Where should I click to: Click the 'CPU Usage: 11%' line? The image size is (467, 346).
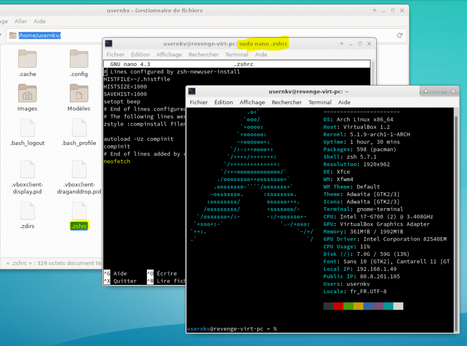point(347,247)
